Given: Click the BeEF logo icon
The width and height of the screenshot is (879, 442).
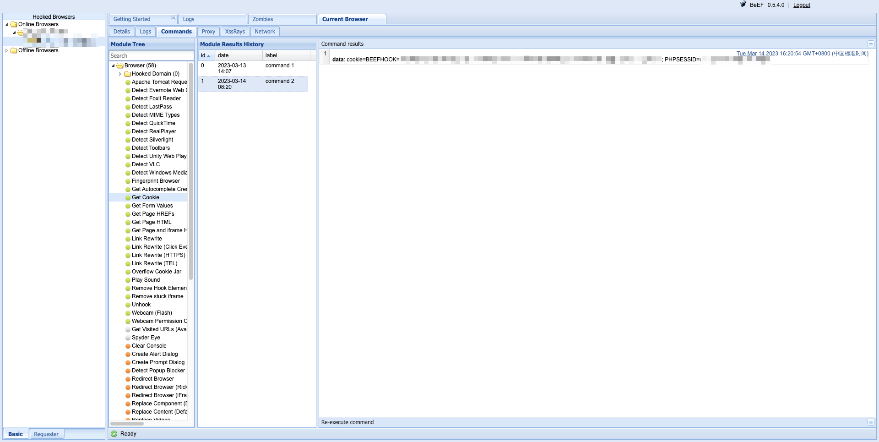Looking at the screenshot, I should [x=743, y=5].
